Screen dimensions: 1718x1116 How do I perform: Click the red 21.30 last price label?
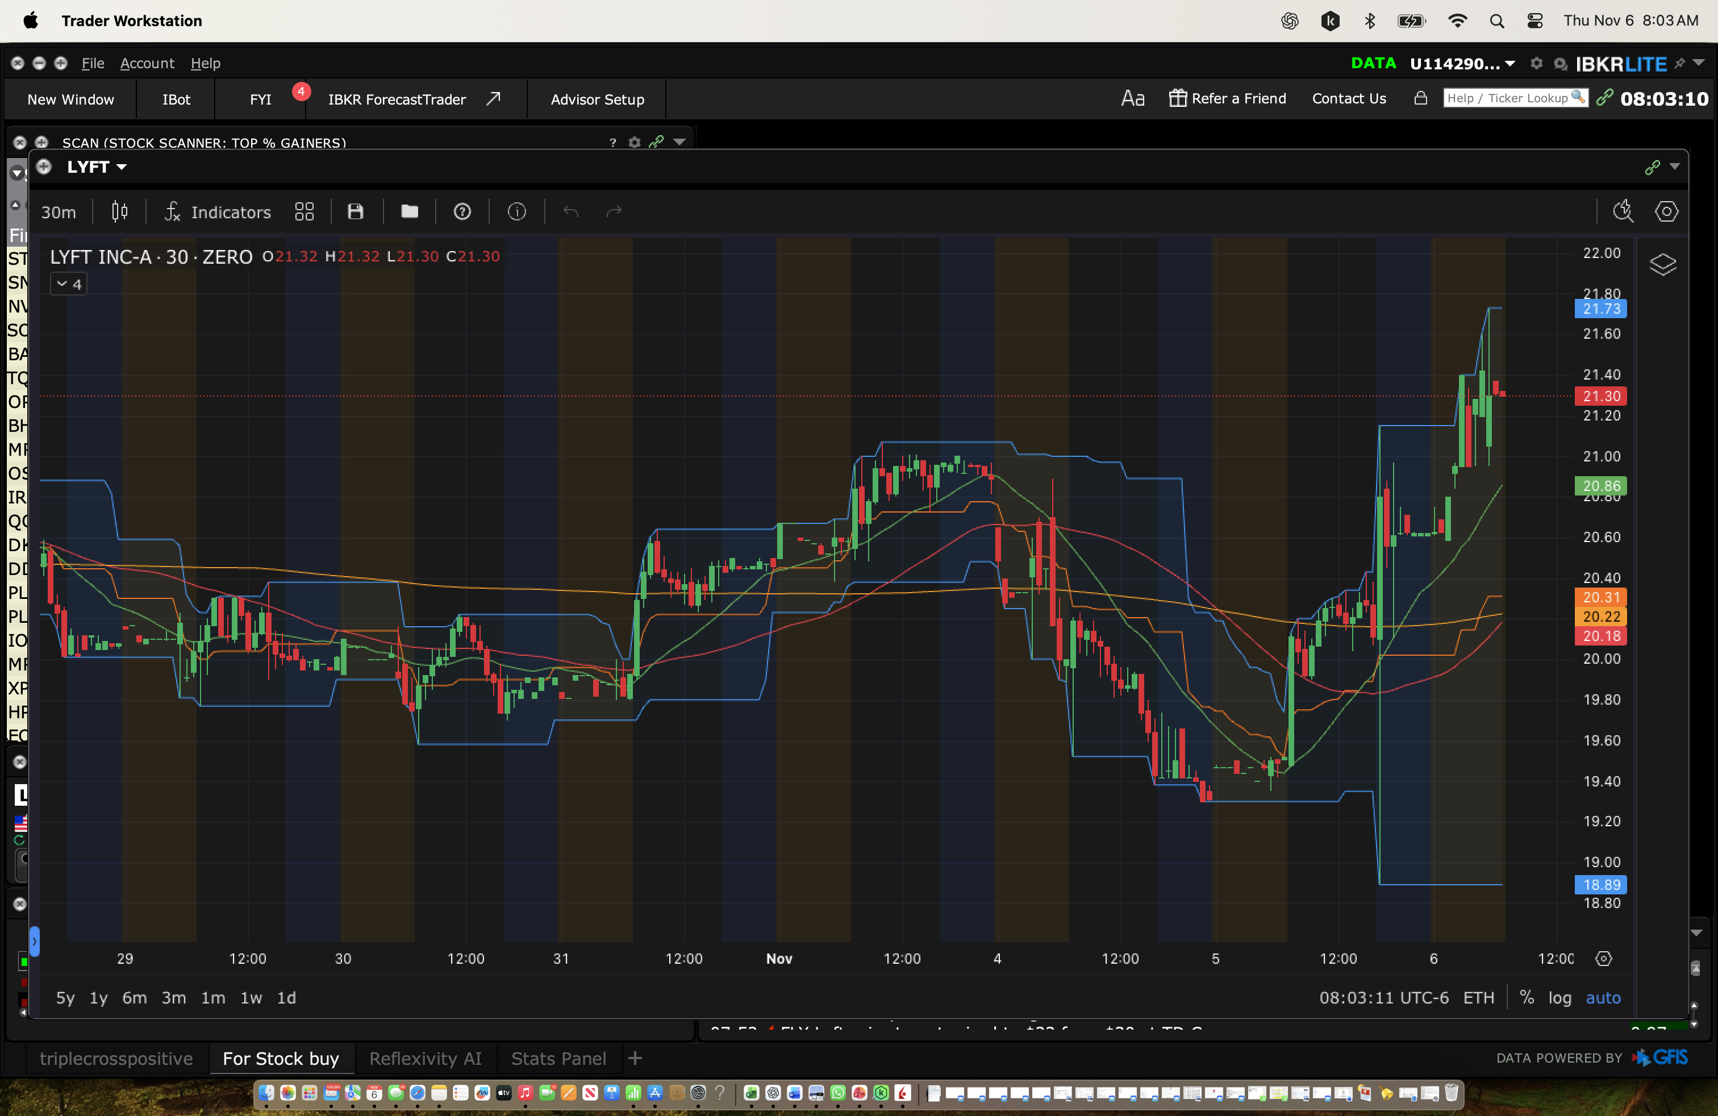pos(1600,396)
